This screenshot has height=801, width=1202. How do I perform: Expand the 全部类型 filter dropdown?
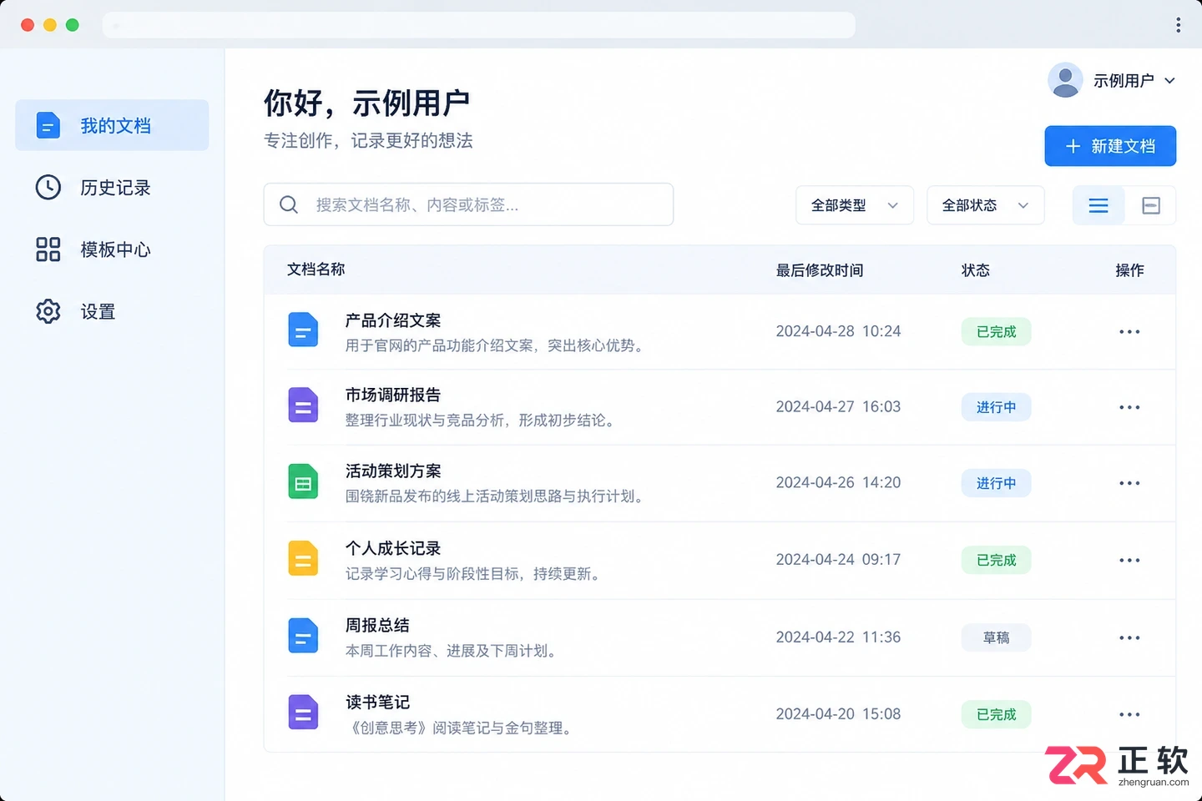tap(855, 205)
